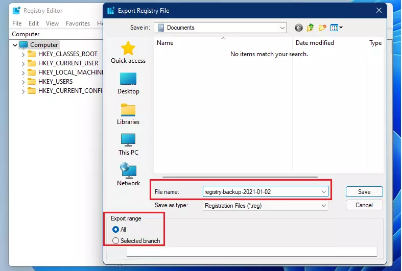Open Libraries in places sidebar

(x=128, y=114)
